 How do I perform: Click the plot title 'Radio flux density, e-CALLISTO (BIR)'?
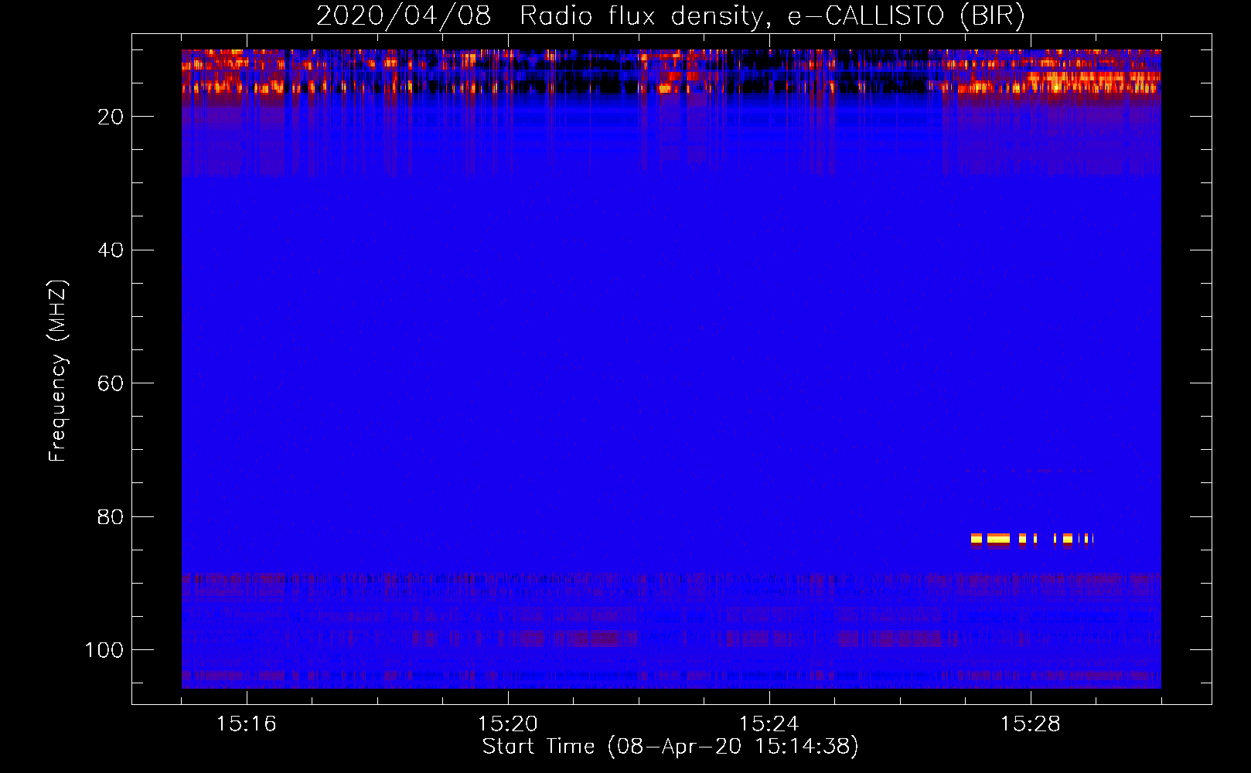pos(772,15)
